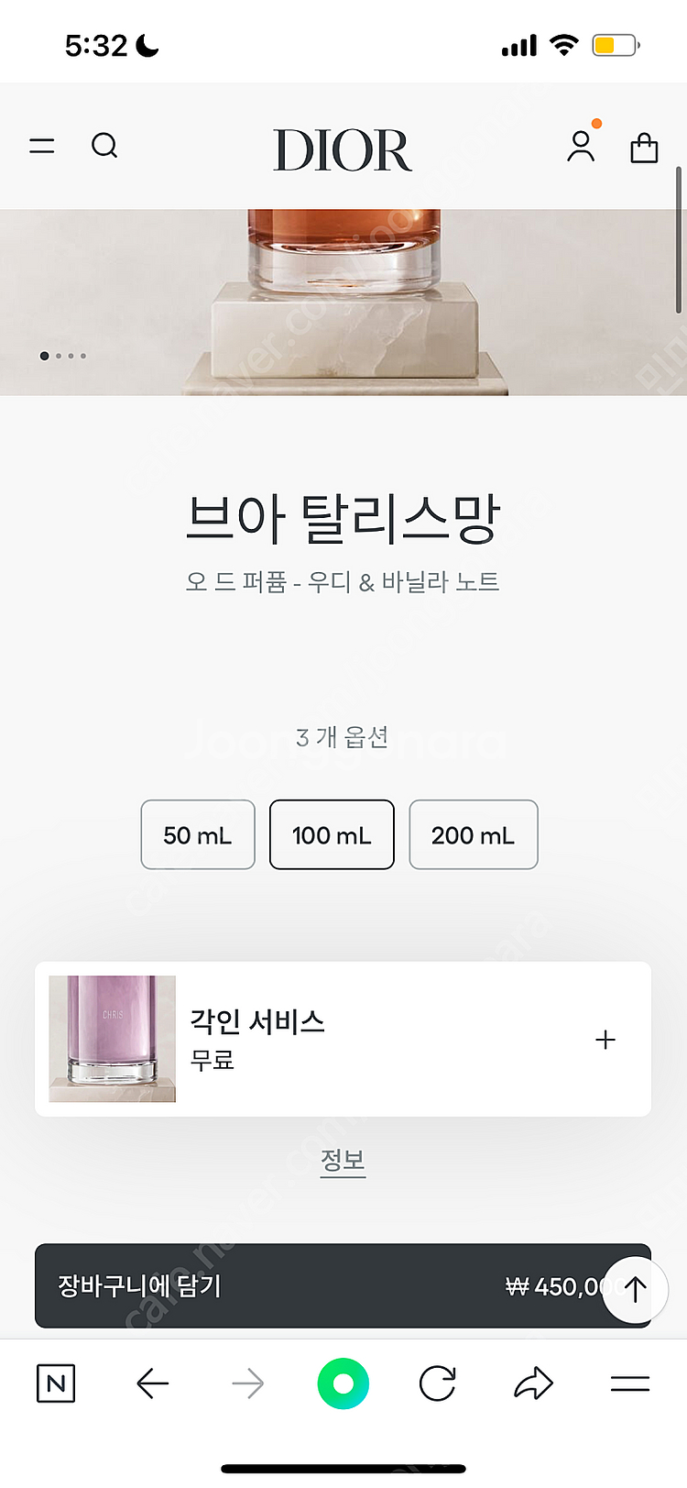This screenshot has width=687, height=1488.
Task: Tap the image carousel pagination dots
Action: pos(63,356)
